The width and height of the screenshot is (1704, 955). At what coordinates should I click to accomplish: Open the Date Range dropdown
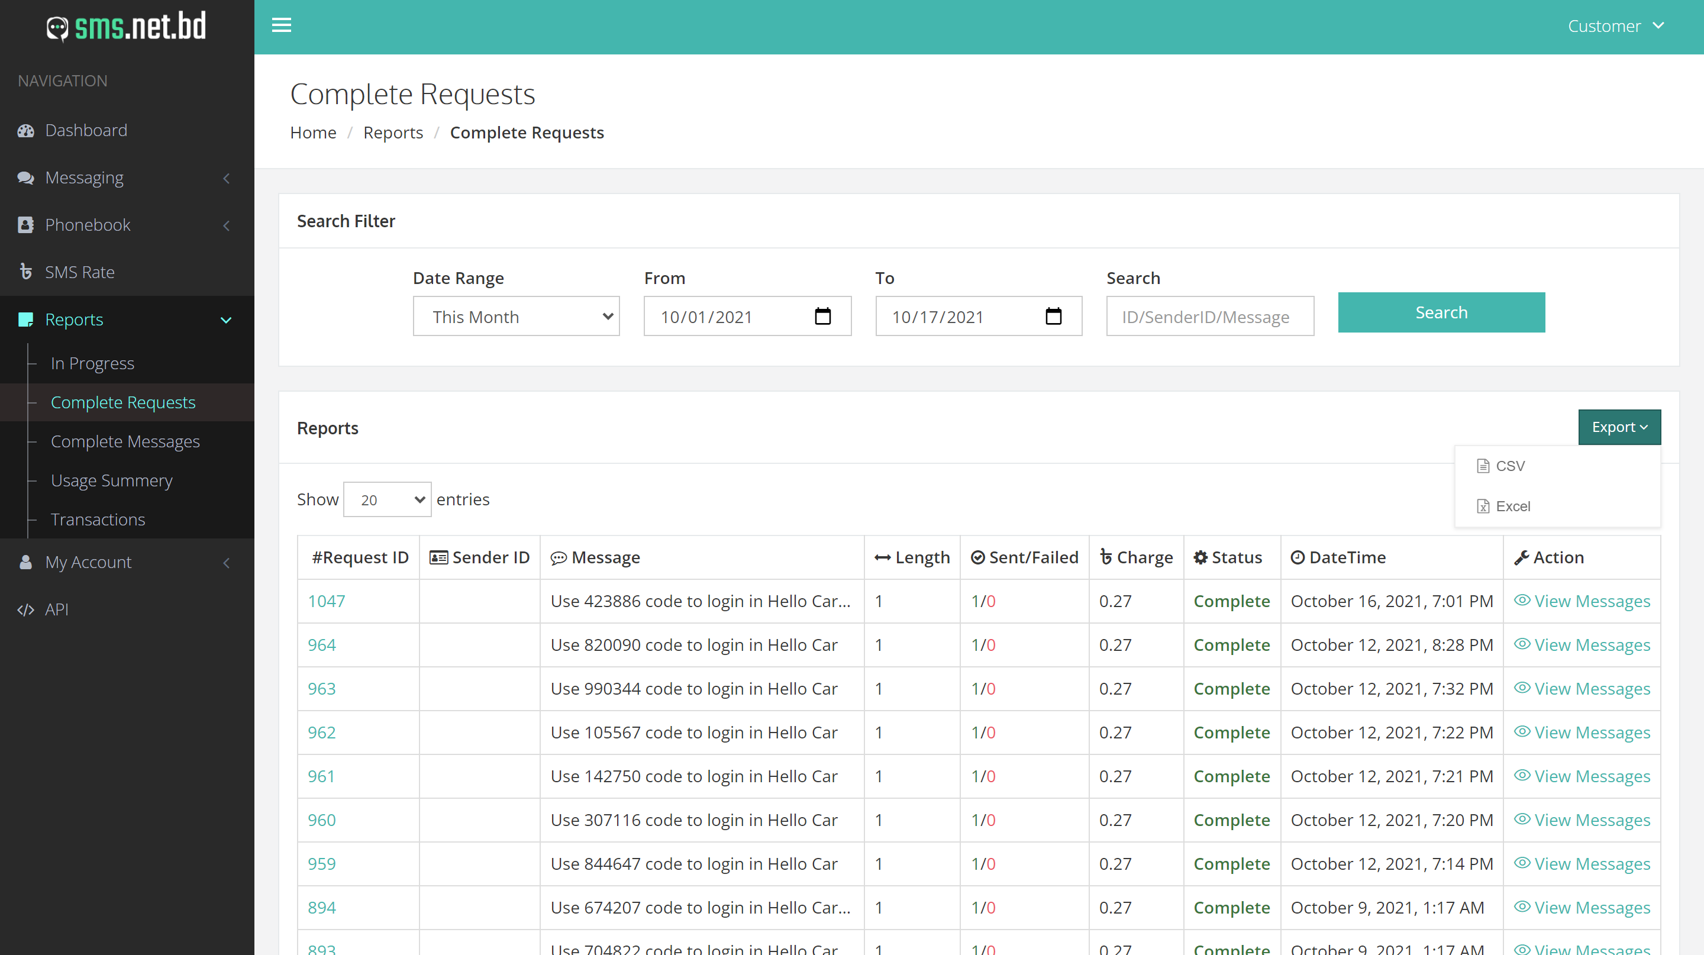pyautogui.click(x=516, y=316)
